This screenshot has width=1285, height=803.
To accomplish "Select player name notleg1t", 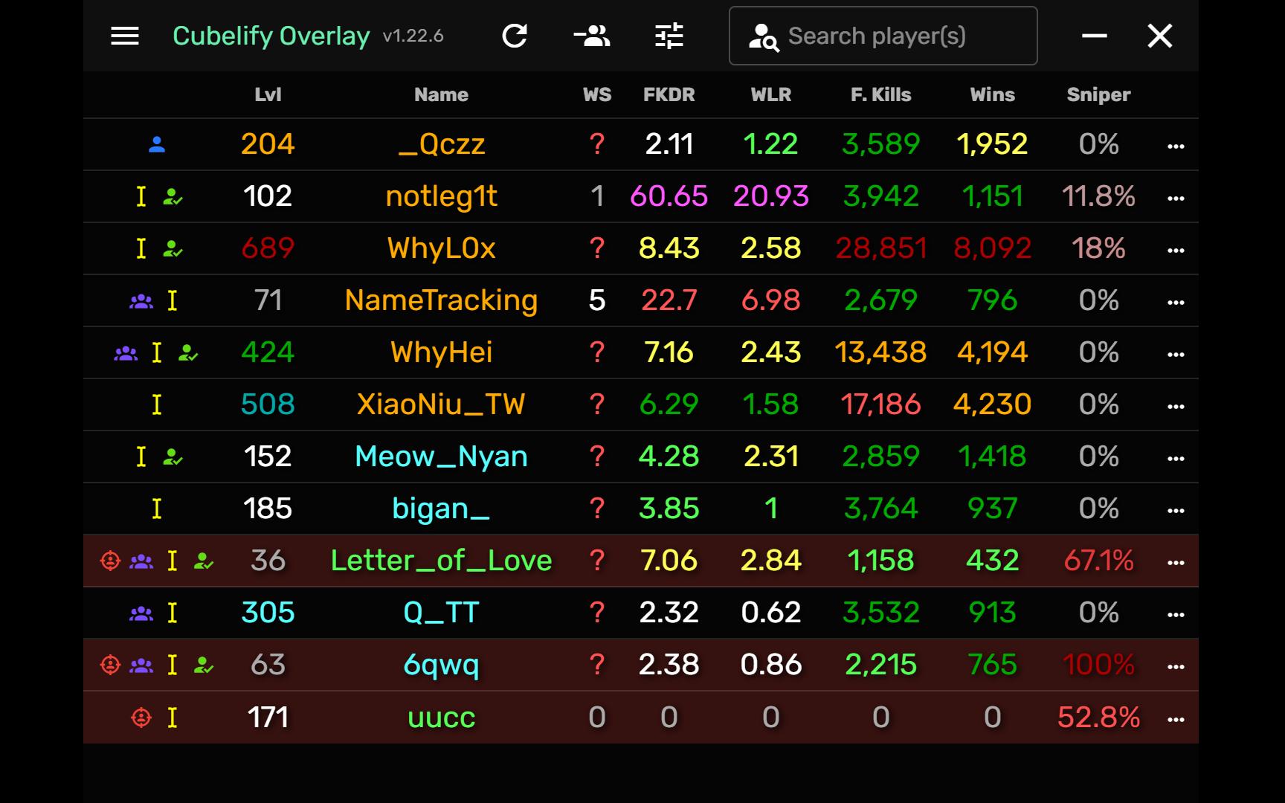I will tap(442, 196).
